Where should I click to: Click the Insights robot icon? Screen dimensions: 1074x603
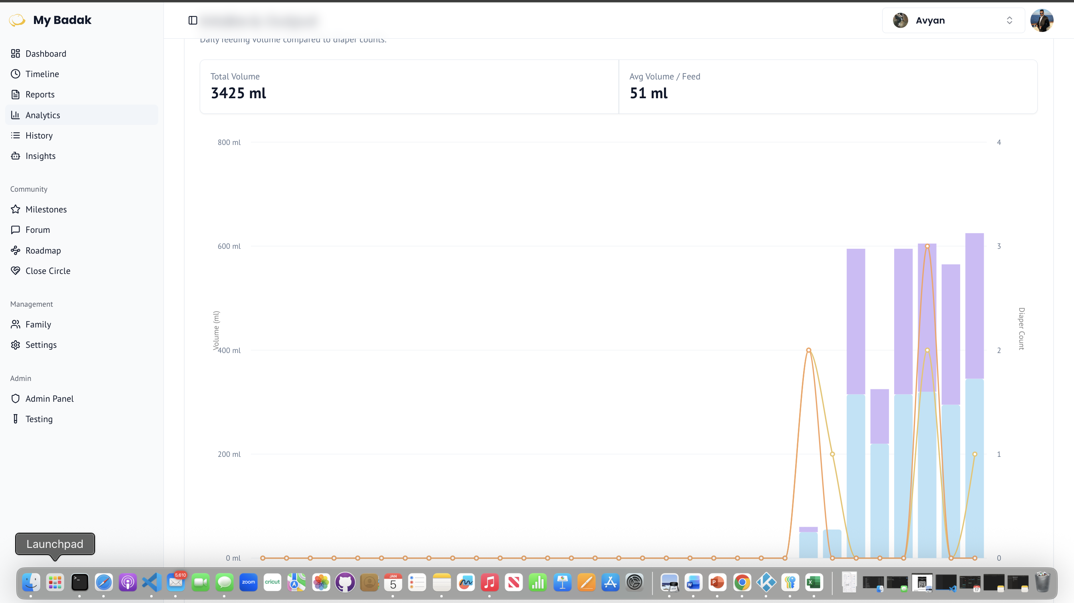click(x=16, y=155)
